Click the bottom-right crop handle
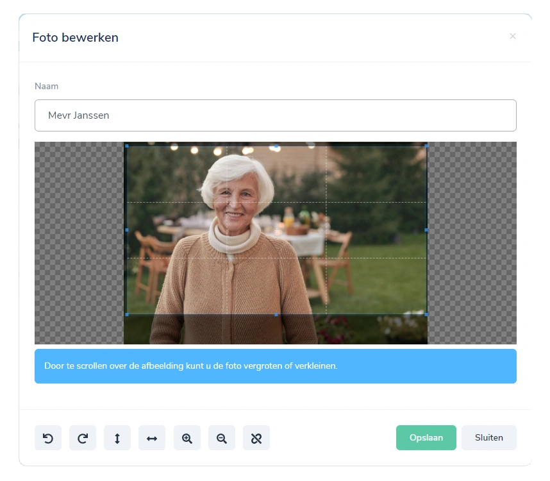This screenshot has height=481, width=550. [426, 314]
